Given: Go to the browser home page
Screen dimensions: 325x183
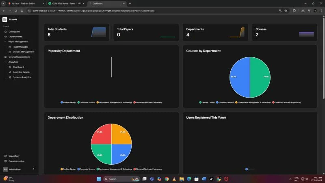Looking at the screenshot, I should click(22, 11).
